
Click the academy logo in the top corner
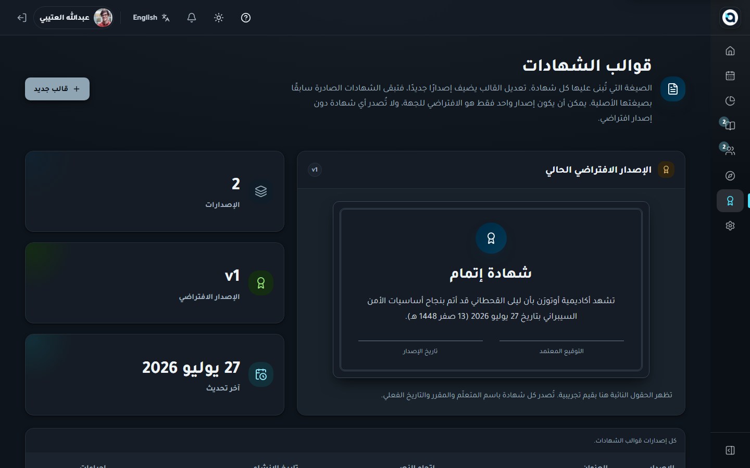(730, 18)
